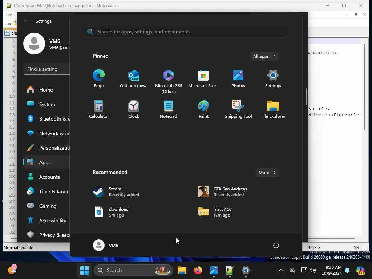The image size is (372, 279).
Task: Click the power button in Start
Action: [276, 245]
